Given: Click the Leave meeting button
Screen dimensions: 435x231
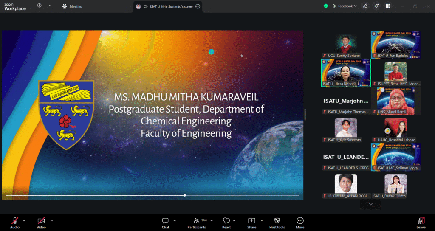Looking at the screenshot, I should point(421,221).
